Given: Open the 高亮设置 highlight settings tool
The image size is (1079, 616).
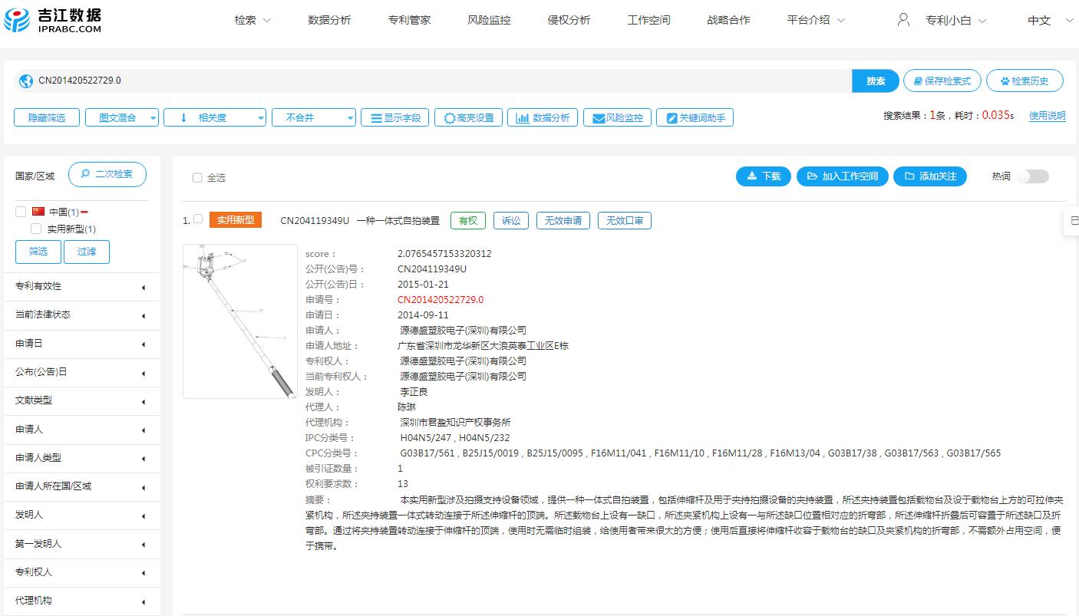Looking at the screenshot, I should pos(468,117).
